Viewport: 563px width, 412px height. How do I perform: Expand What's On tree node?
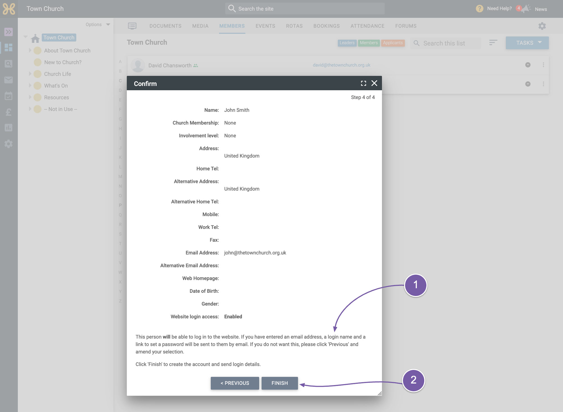[x=30, y=85]
